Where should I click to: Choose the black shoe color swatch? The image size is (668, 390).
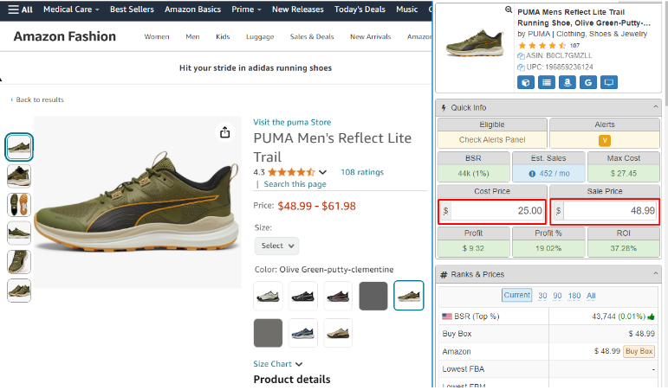(303, 296)
